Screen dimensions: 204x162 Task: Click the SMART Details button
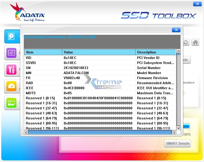177,143
